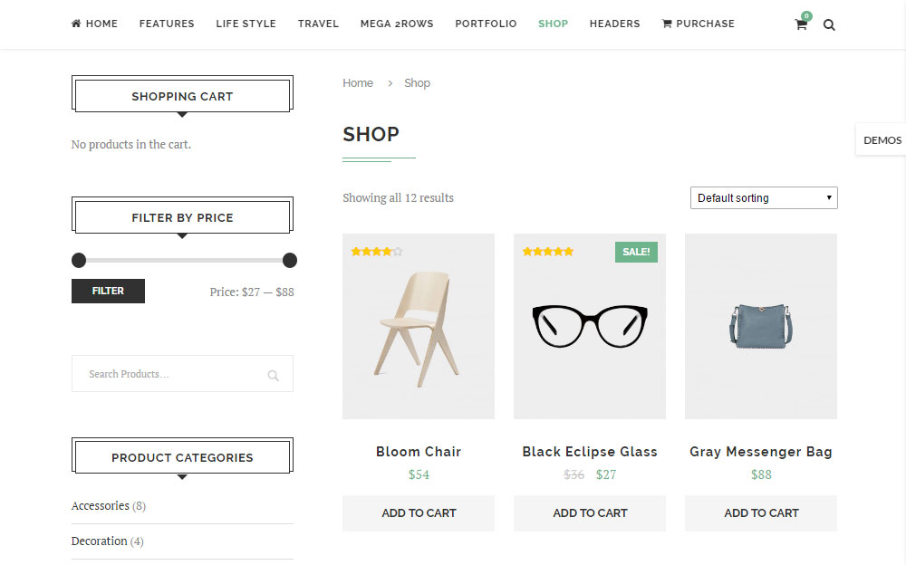The image size is (906, 565).
Task: Click inside the Search Products input field
Action: [x=163, y=374]
